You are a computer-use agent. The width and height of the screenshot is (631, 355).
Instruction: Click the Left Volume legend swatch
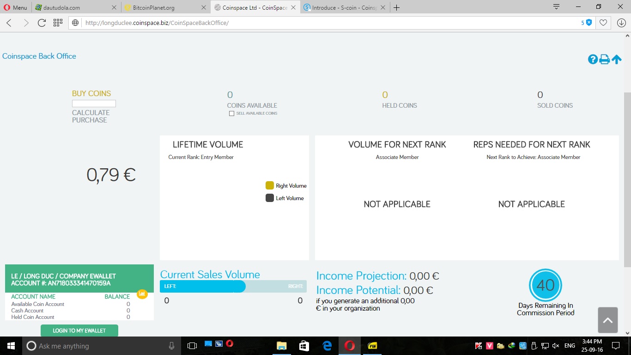click(270, 198)
